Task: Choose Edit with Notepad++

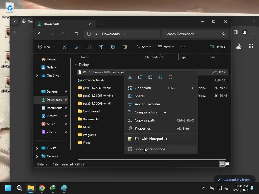Action: [161, 139]
